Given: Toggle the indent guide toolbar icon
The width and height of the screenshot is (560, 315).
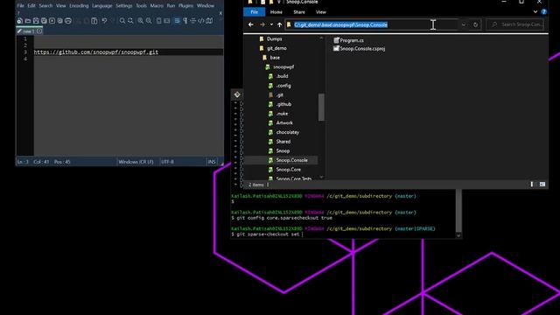Looking at the screenshot, I should point(192,21).
